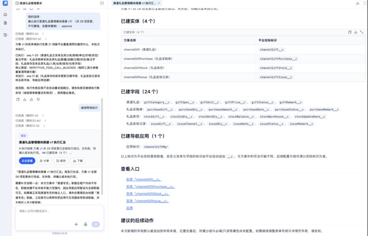Open link 实体「channelGiftStock__c」
The width and height of the screenshot is (368, 236).
(x=148, y=194)
